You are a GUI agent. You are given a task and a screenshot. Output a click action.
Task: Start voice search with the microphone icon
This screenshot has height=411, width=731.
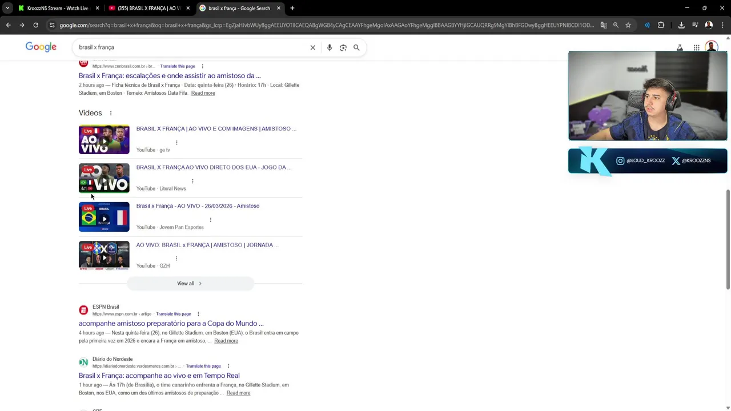coord(330,47)
